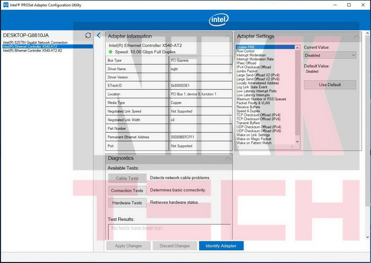This screenshot has width=371, height=263.
Task: Click the app icon in title bar
Action: 6,5
